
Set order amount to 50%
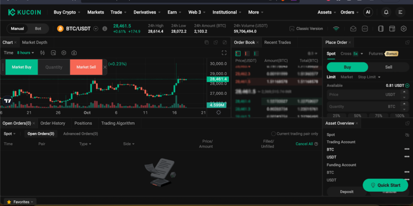(x=358, y=116)
